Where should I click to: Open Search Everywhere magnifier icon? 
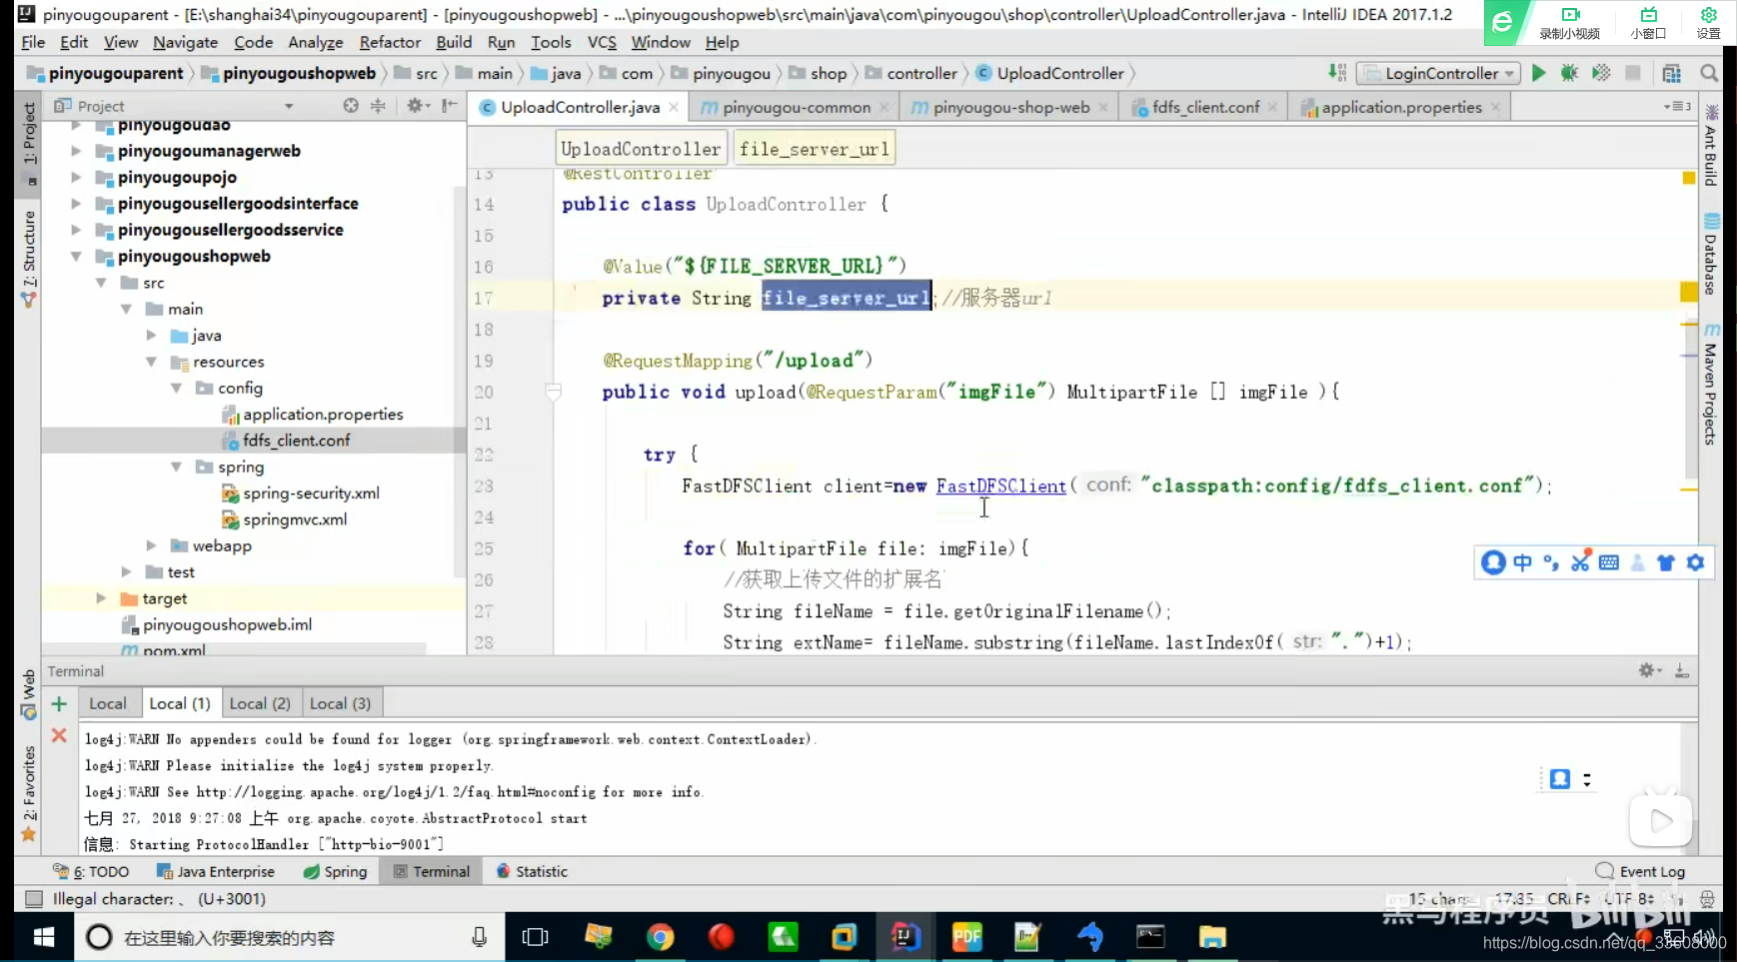pos(1709,73)
